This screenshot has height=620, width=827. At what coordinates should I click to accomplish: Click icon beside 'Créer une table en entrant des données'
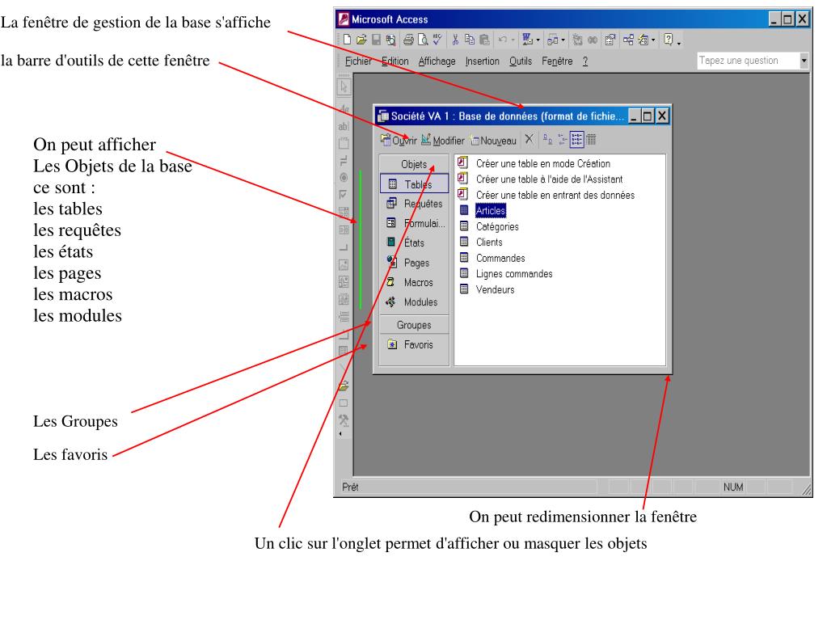pos(462,194)
